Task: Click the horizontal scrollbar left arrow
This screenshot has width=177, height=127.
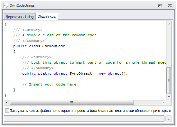Action: tap(7, 103)
